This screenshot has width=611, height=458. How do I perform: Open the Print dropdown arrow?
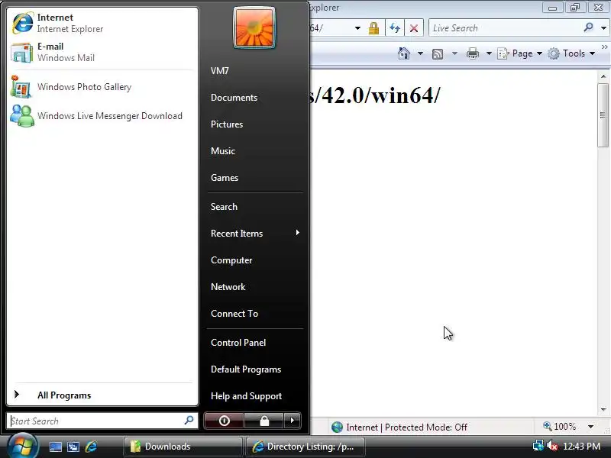tap(489, 53)
